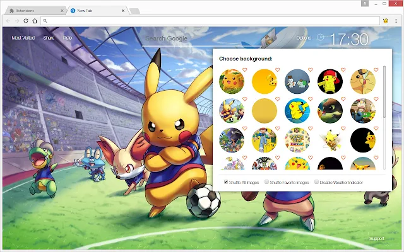This screenshot has width=404, height=252.
Task: Toggle the Options panel
Action: point(304,38)
